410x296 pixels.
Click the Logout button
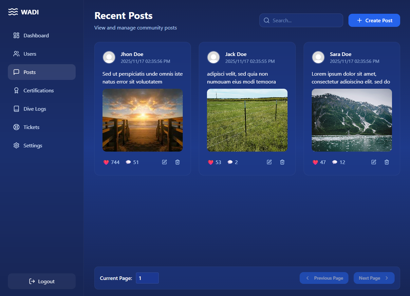coord(42,281)
